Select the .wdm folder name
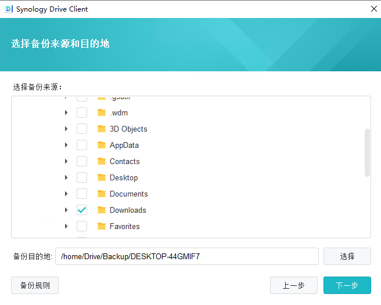This screenshot has width=381, height=305. click(118, 113)
